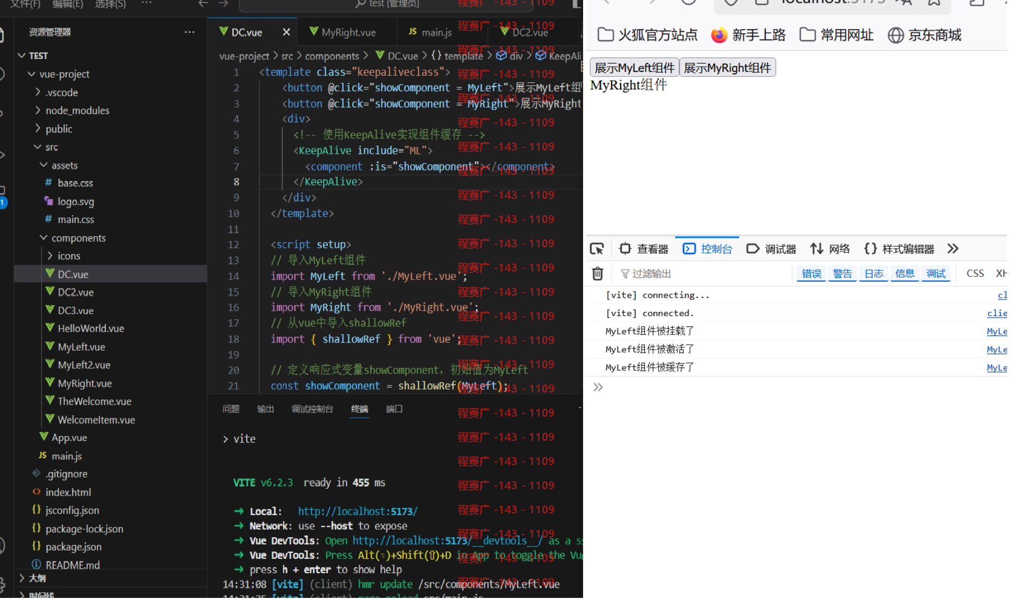Clear console with trash icon

[x=598, y=274]
